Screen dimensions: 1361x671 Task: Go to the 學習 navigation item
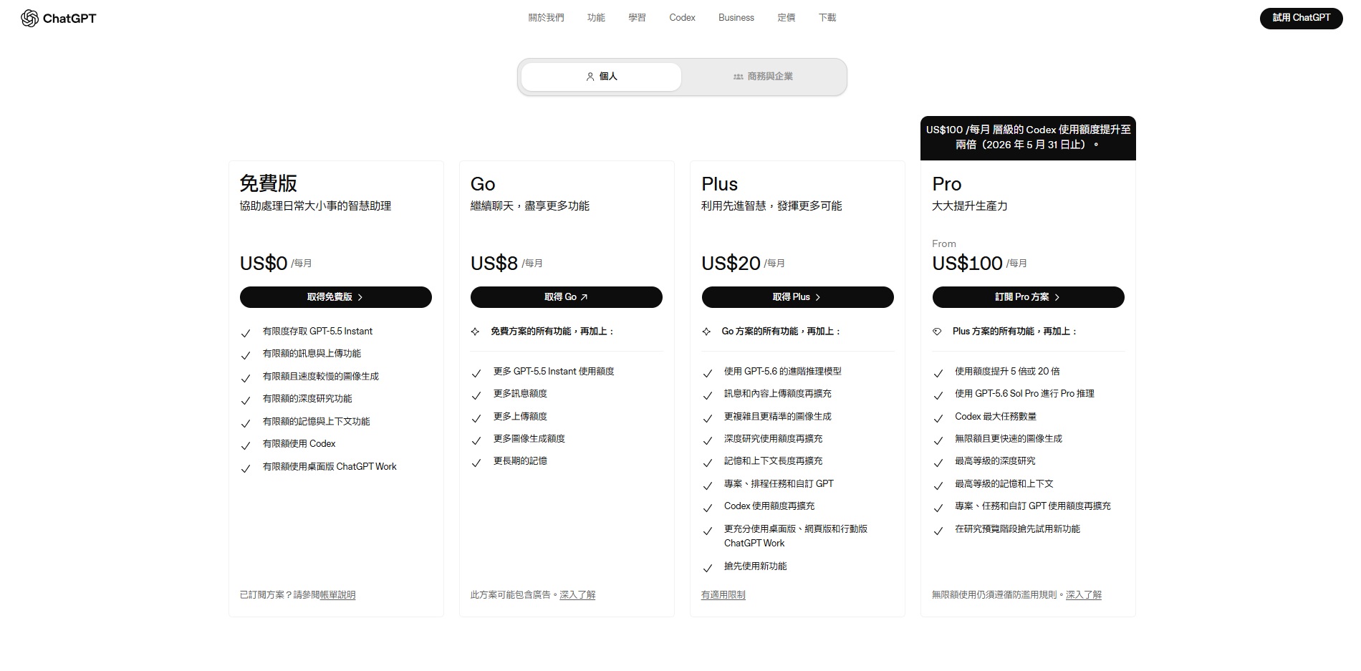[638, 18]
